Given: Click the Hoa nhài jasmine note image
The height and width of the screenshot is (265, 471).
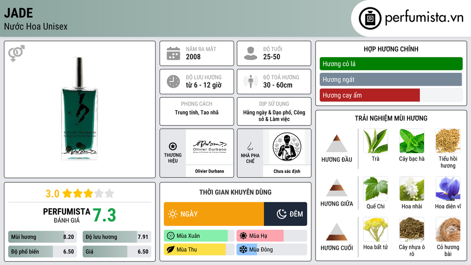Looking at the screenshot, I should (412, 189).
